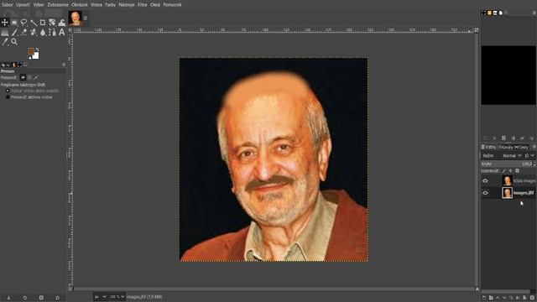Switch to the Kanály tab
The width and height of the screenshot is (537, 302).
pyautogui.click(x=505, y=148)
